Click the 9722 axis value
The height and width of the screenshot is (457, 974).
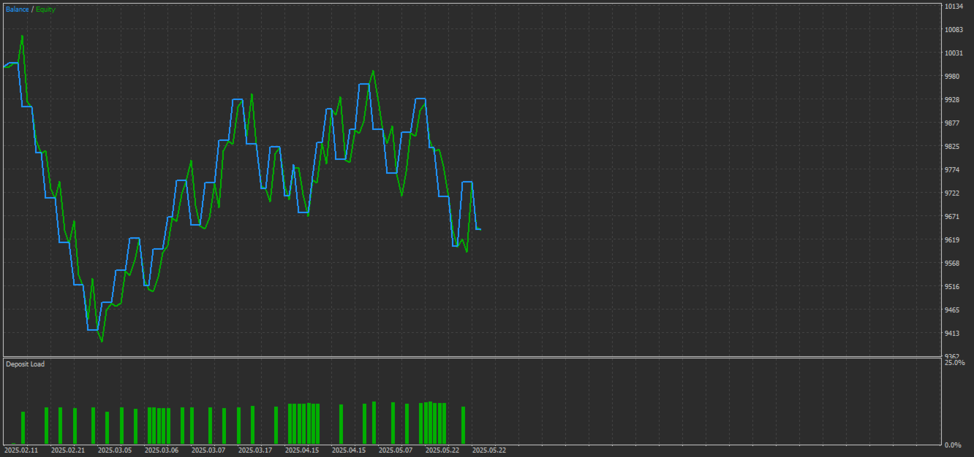[x=953, y=193]
